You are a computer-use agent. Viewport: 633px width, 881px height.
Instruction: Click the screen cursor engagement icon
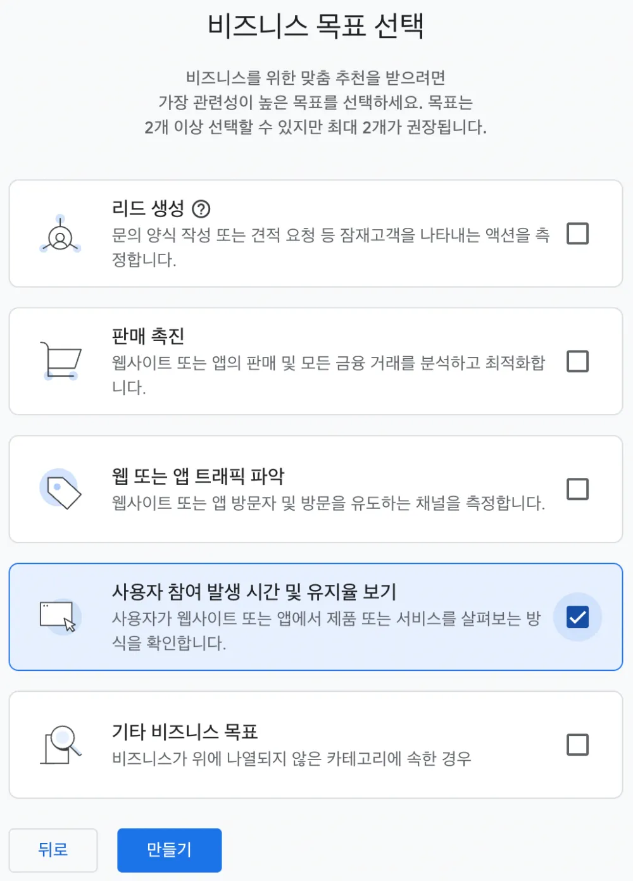click(x=59, y=616)
